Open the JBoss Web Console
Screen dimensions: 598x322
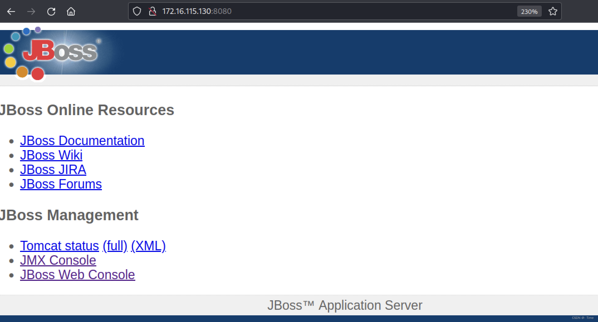(x=77, y=275)
